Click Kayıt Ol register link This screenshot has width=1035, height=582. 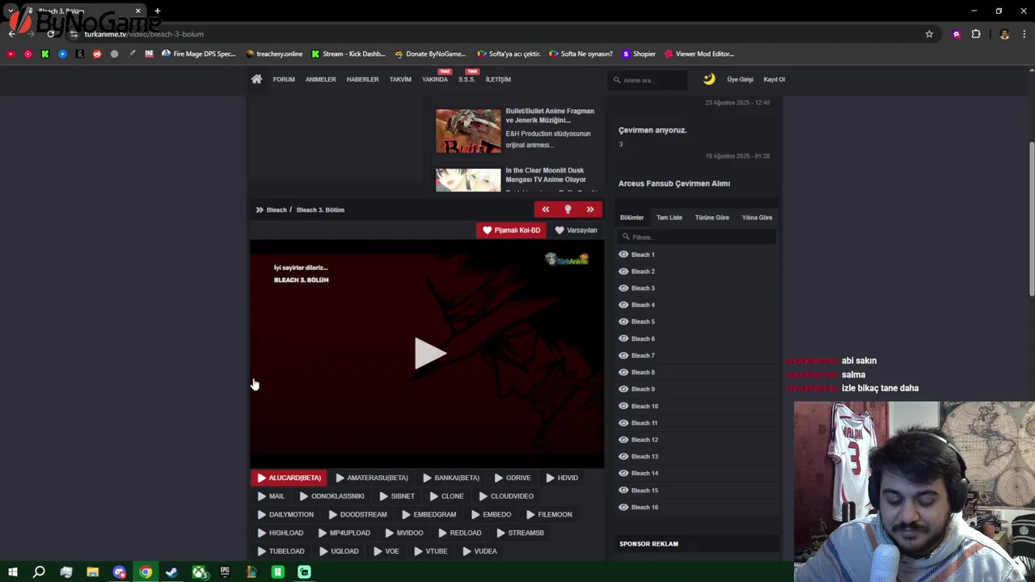(x=775, y=79)
